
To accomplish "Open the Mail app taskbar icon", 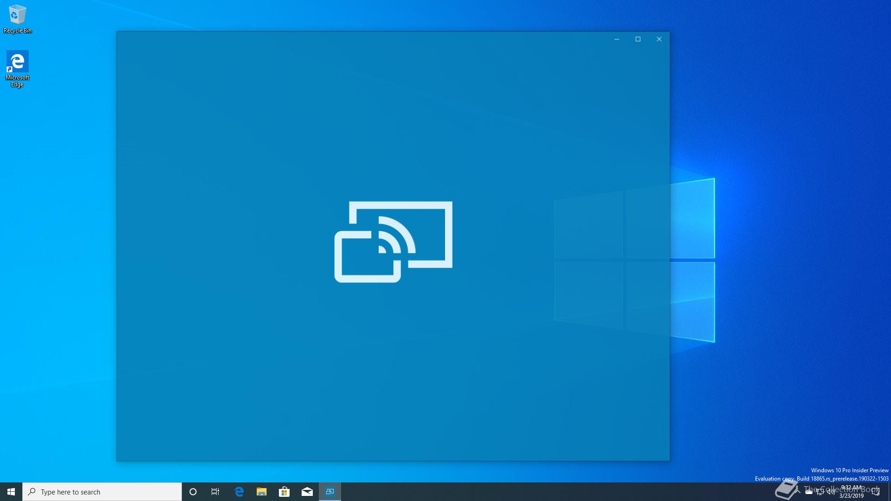I will pos(307,492).
